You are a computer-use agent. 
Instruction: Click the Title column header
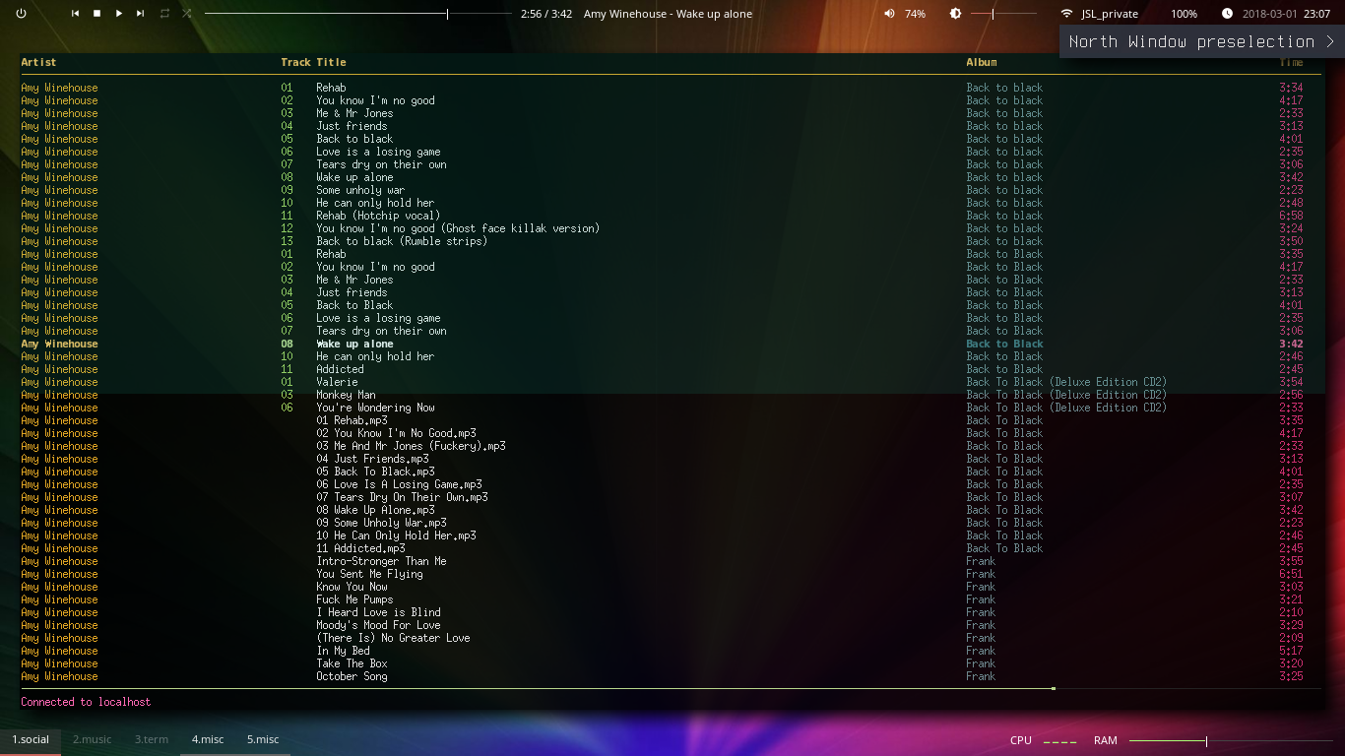point(331,62)
